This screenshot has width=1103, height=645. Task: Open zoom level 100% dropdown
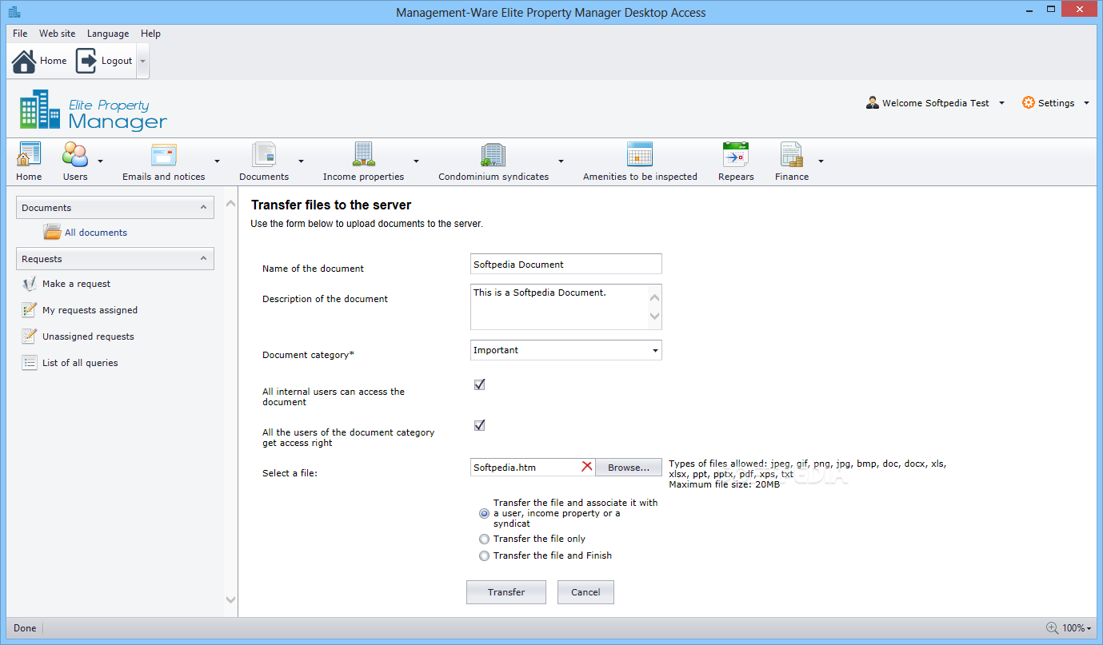click(x=1077, y=628)
